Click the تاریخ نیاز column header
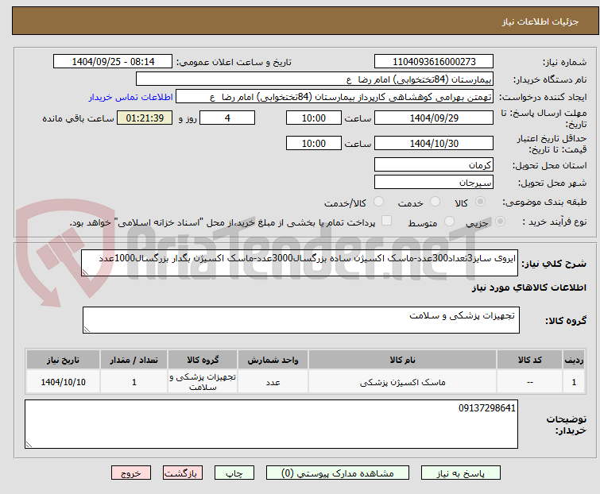 63,360
